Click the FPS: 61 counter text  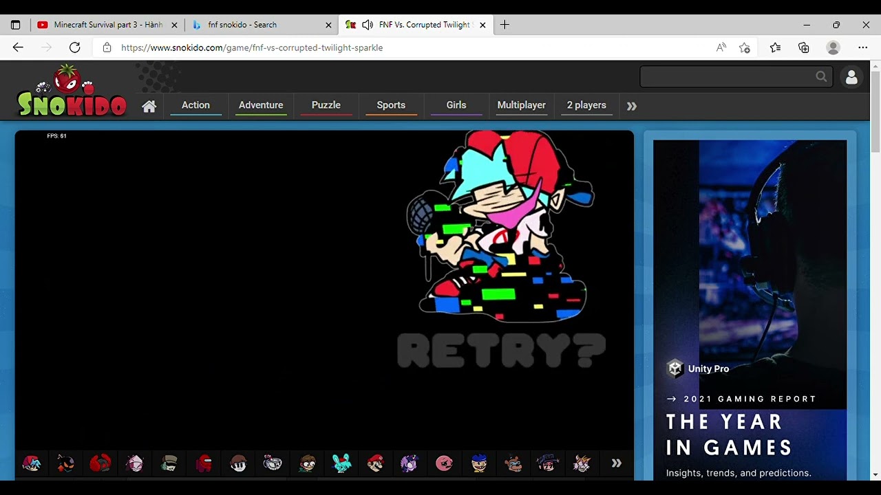(56, 136)
